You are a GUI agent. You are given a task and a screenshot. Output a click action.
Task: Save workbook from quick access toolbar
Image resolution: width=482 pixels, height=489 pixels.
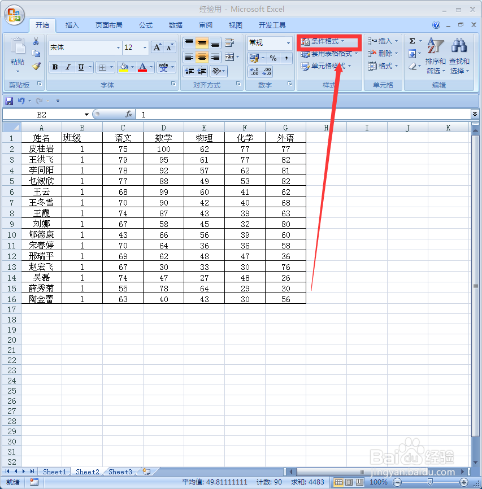click(x=9, y=101)
